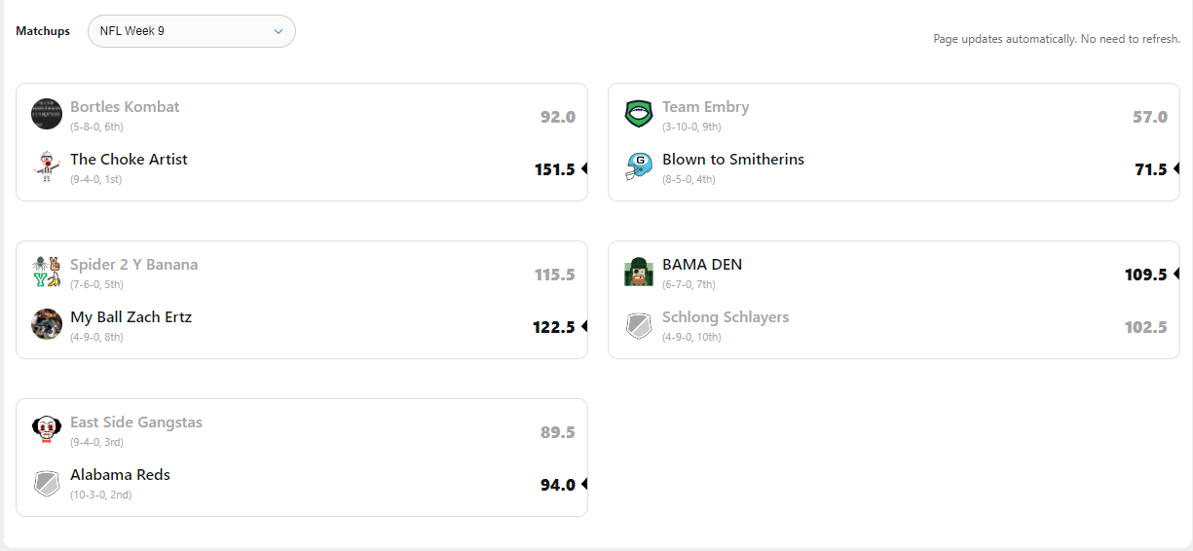Click BAMA DEN team avatar

[639, 272]
